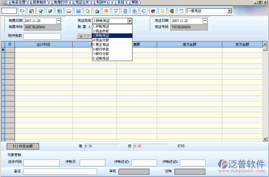Click the open book toolbar icon

[69, 11]
